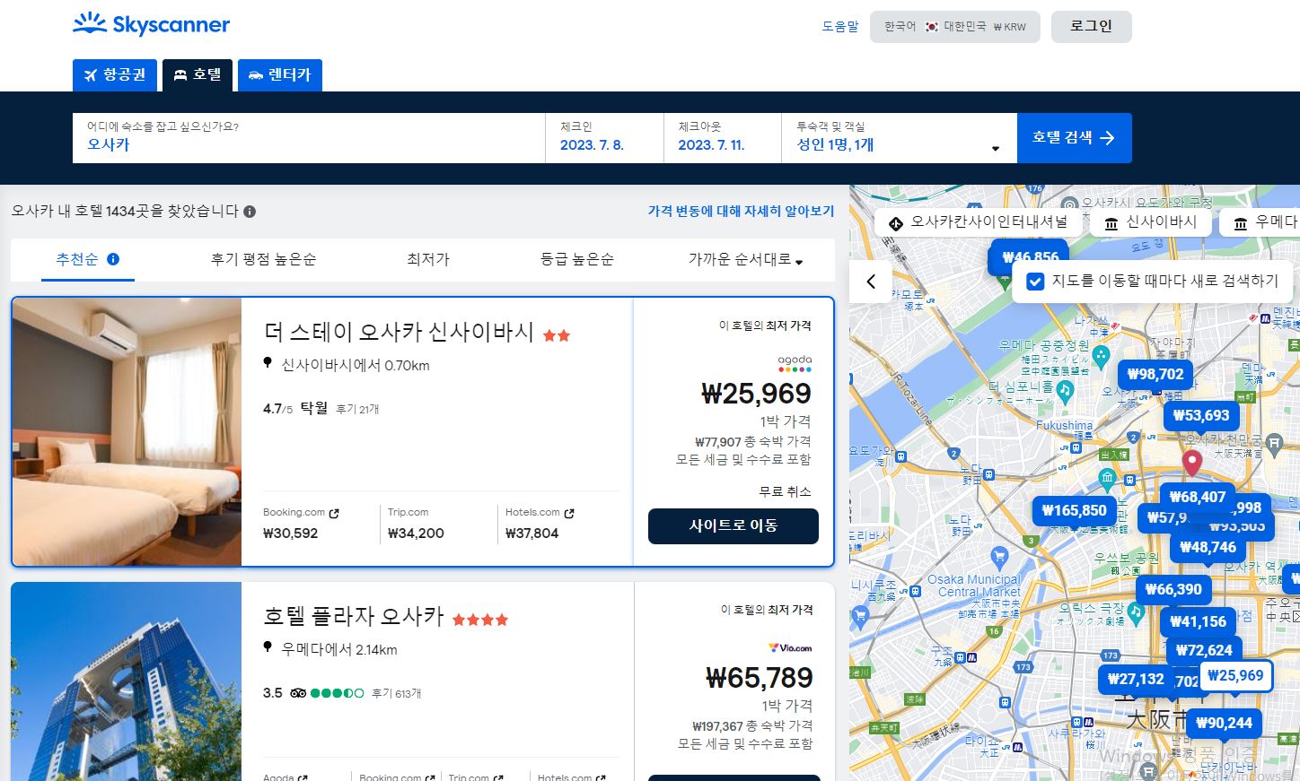
Task: Select the 추천순 sort tab
Action: coord(87,259)
